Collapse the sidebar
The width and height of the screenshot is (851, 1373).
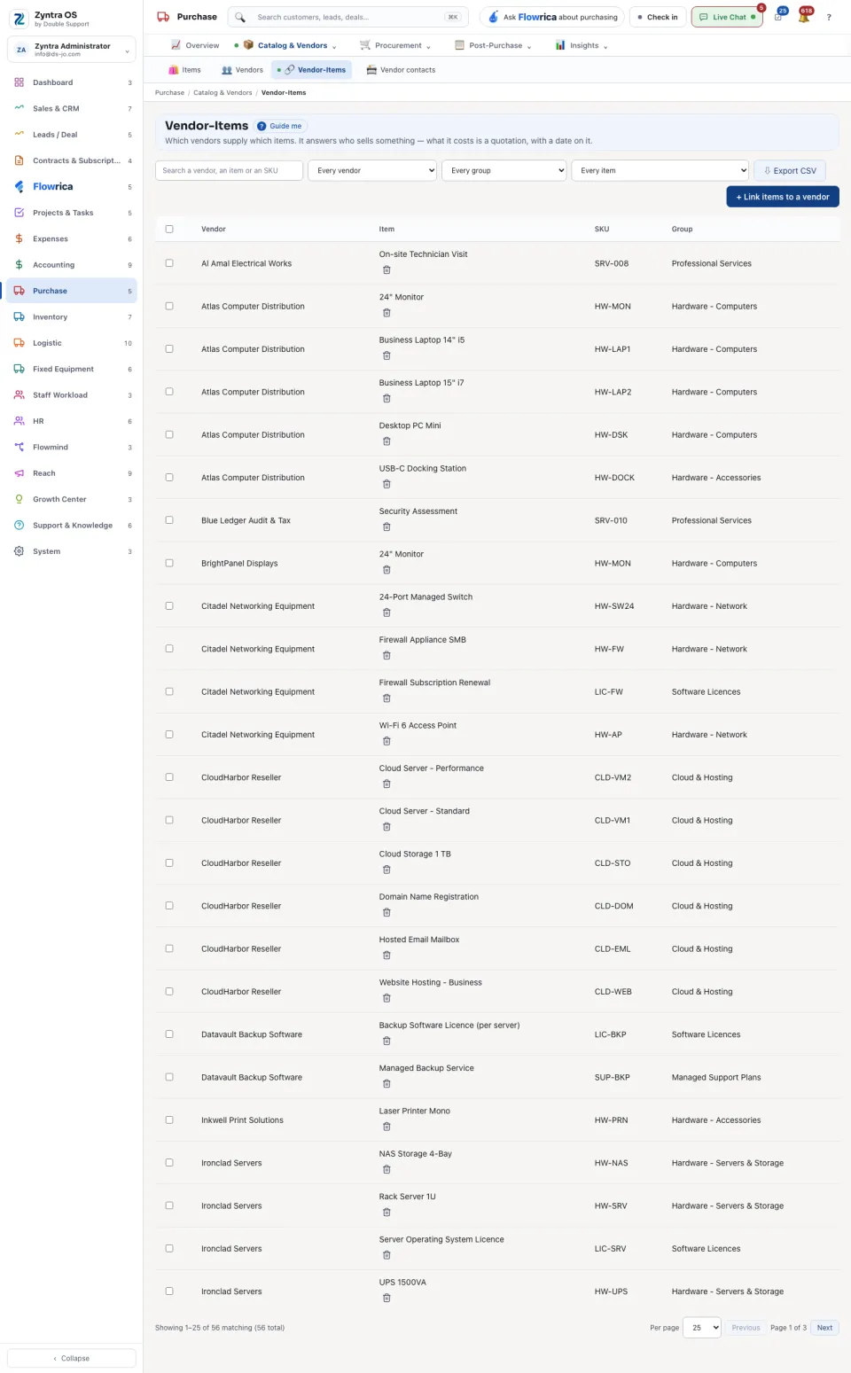pyautogui.click(x=72, y=1358)
